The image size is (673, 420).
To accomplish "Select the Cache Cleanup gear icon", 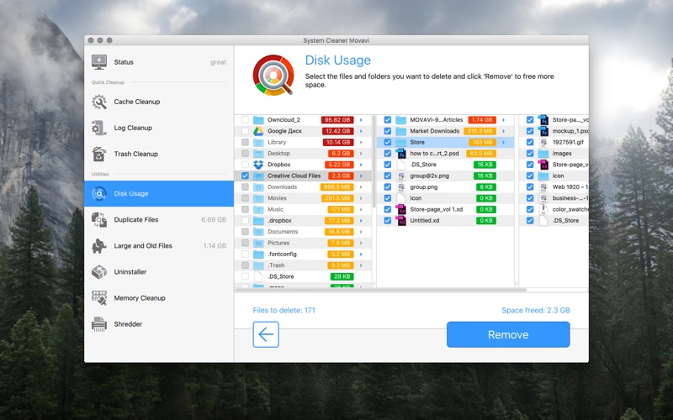I will [x=99, y=102].
